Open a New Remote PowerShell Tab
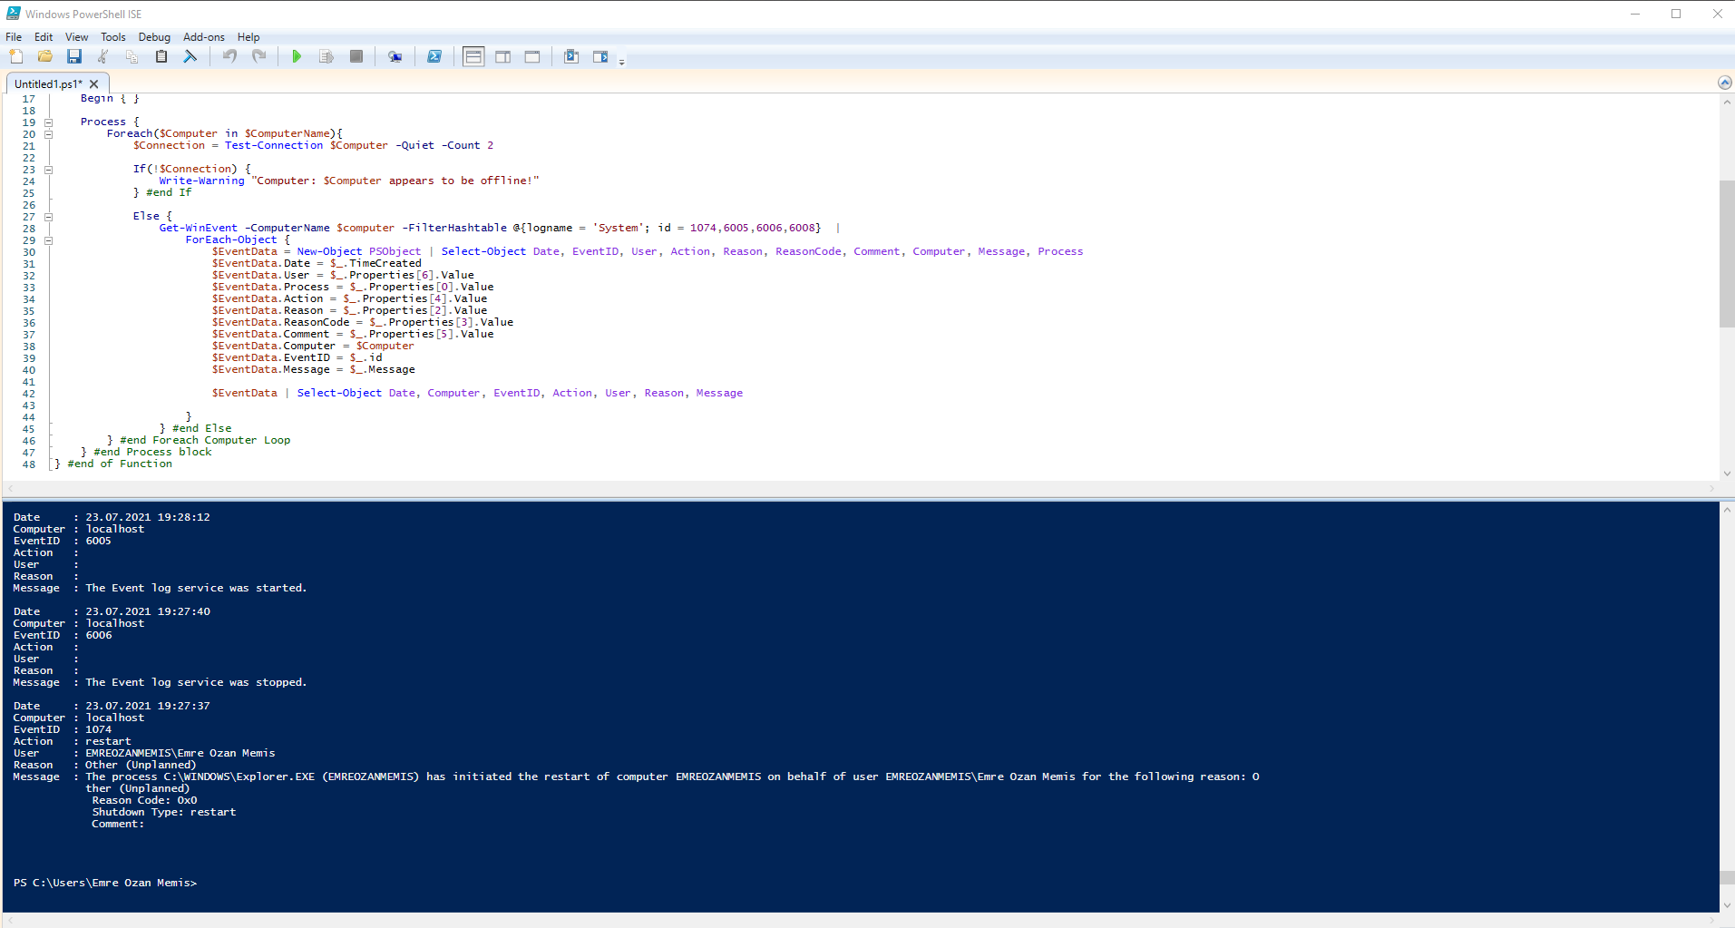Screen dimensions: 1735x928 pyautogui.click(x=395, y=56)
